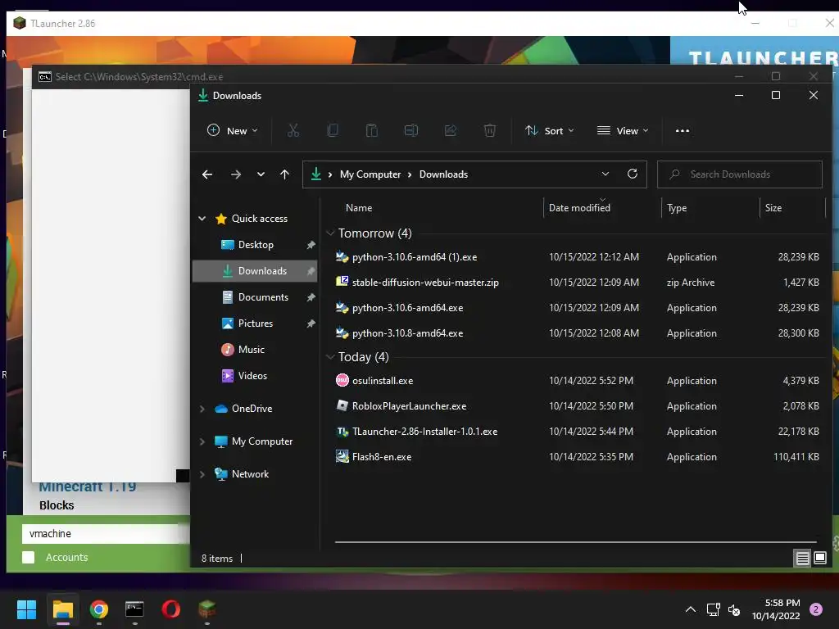Screen dimensions: 839x629
Task: Collapse the Quick access tree node
Action: pos(202,218)
